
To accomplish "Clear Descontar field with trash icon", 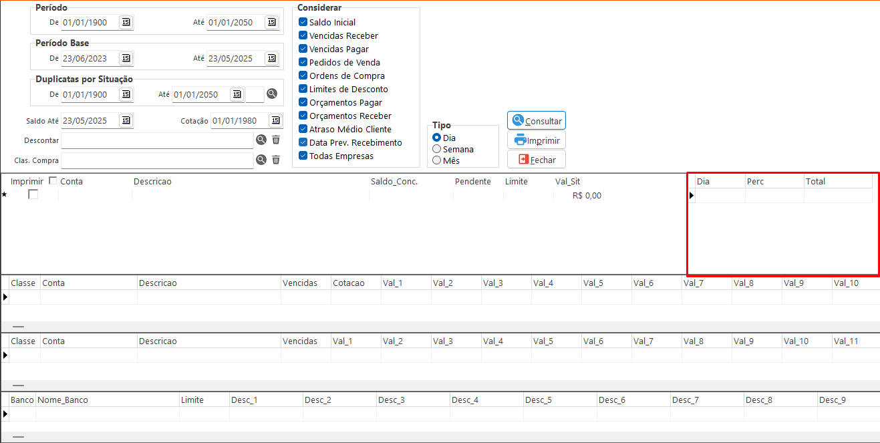I will [x=276, y=140].
